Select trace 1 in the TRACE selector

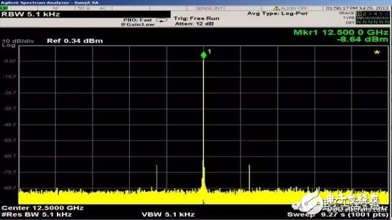[x=359, y=13]
